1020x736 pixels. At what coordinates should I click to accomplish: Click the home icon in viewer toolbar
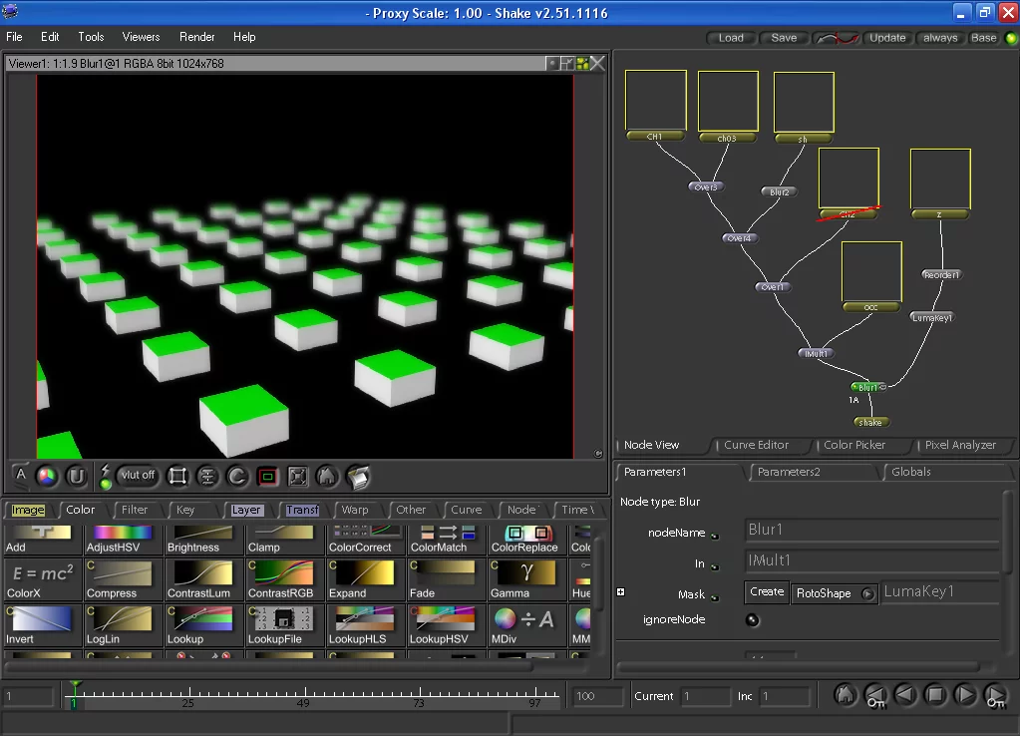(327, 476)
